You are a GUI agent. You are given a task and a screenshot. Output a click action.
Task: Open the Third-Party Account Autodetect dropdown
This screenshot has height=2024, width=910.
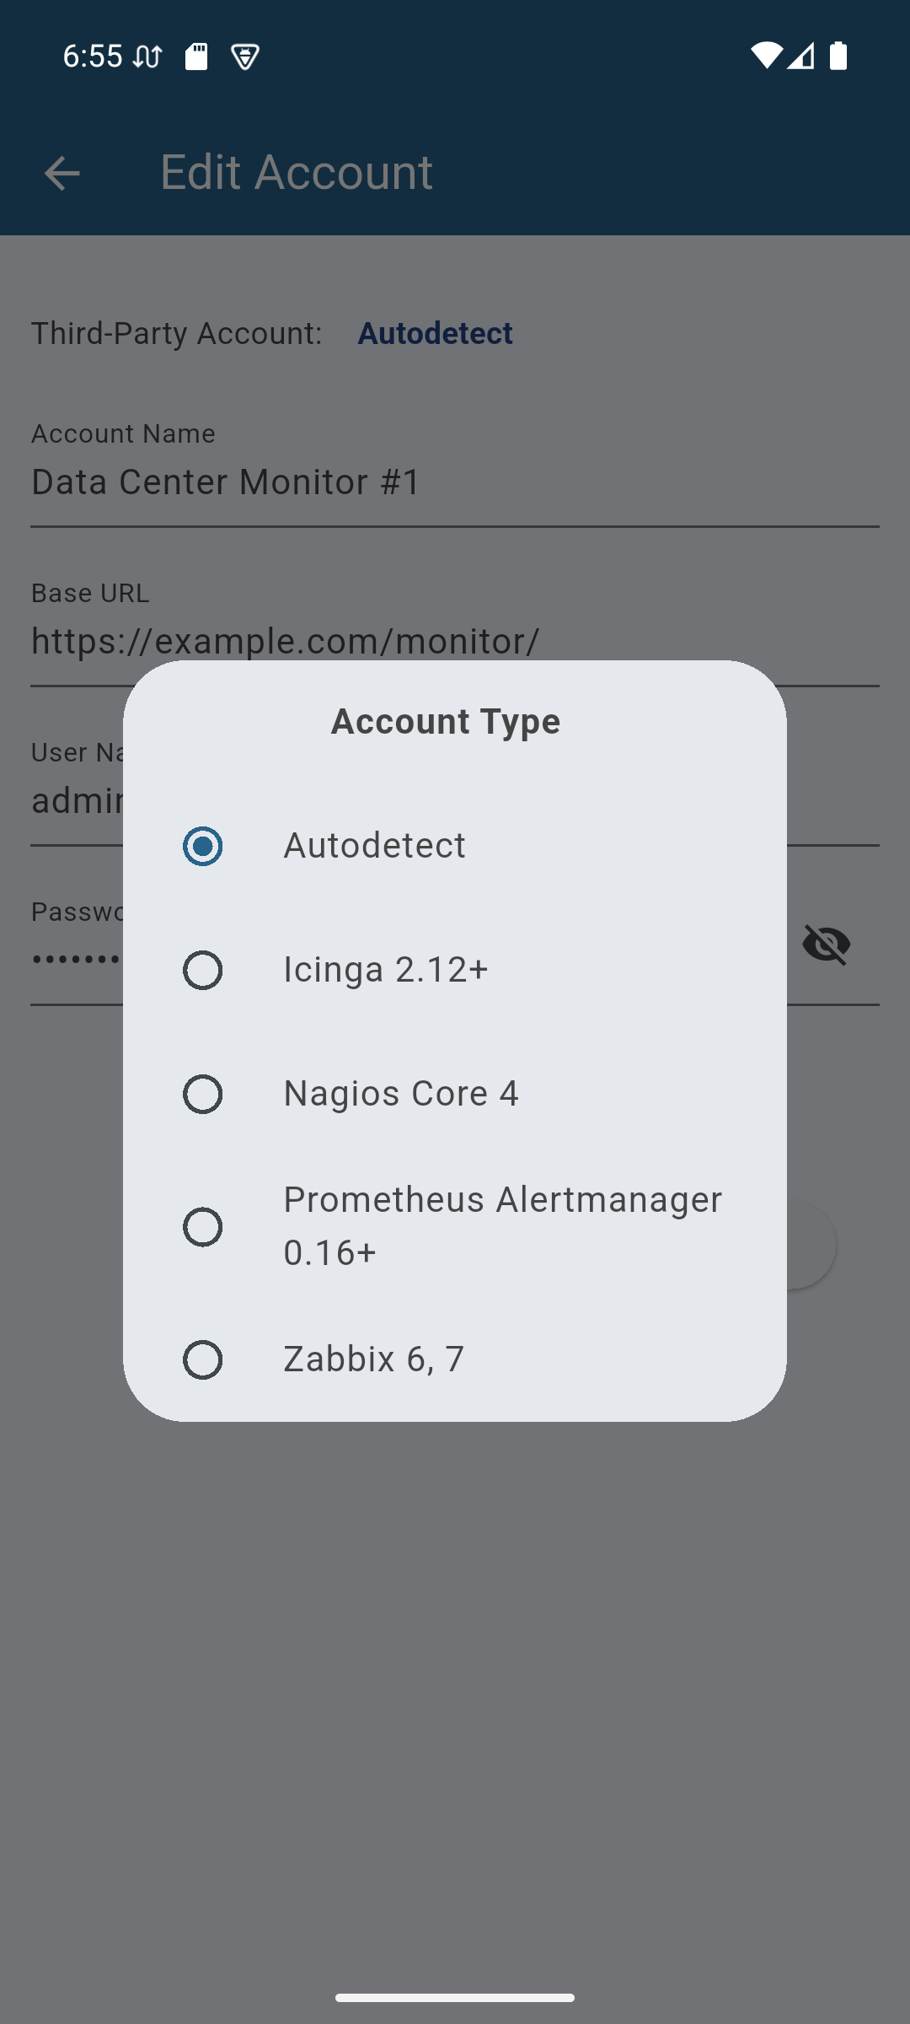tap(435, 333)
